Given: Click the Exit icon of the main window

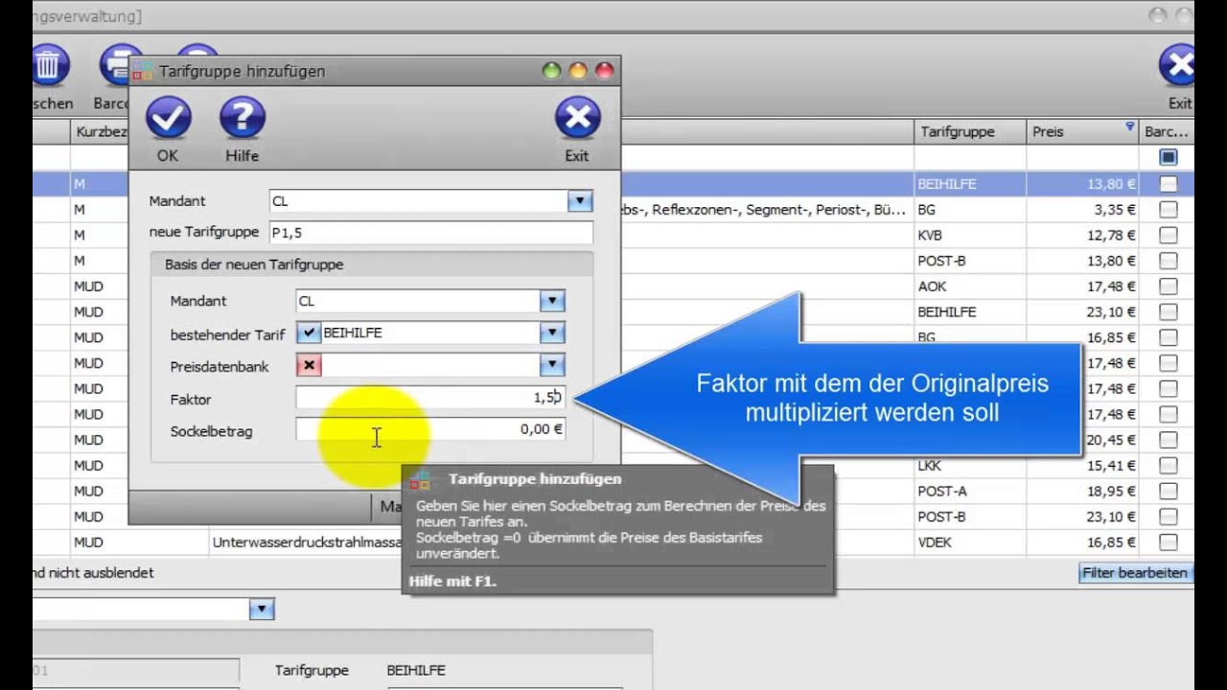Looking at the screenshot, I should point(1179,66).
